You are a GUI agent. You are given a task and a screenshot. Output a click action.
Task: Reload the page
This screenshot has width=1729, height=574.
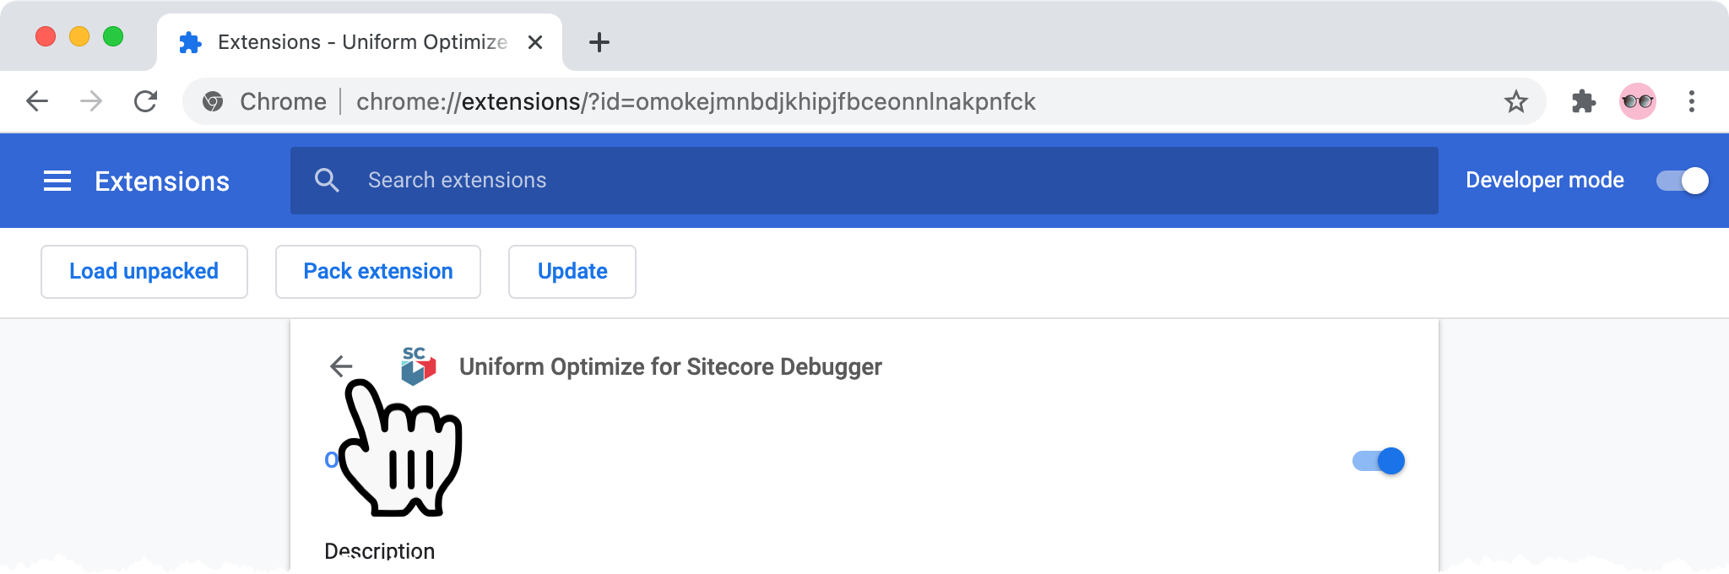click(145, 101)
